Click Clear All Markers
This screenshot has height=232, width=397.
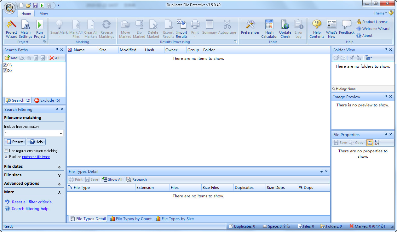click(x=91, y=29)
